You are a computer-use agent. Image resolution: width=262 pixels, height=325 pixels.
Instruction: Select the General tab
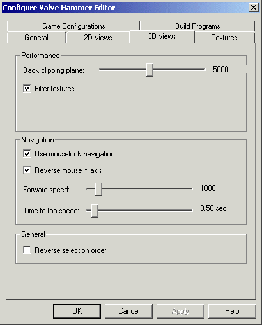[36, 38]
